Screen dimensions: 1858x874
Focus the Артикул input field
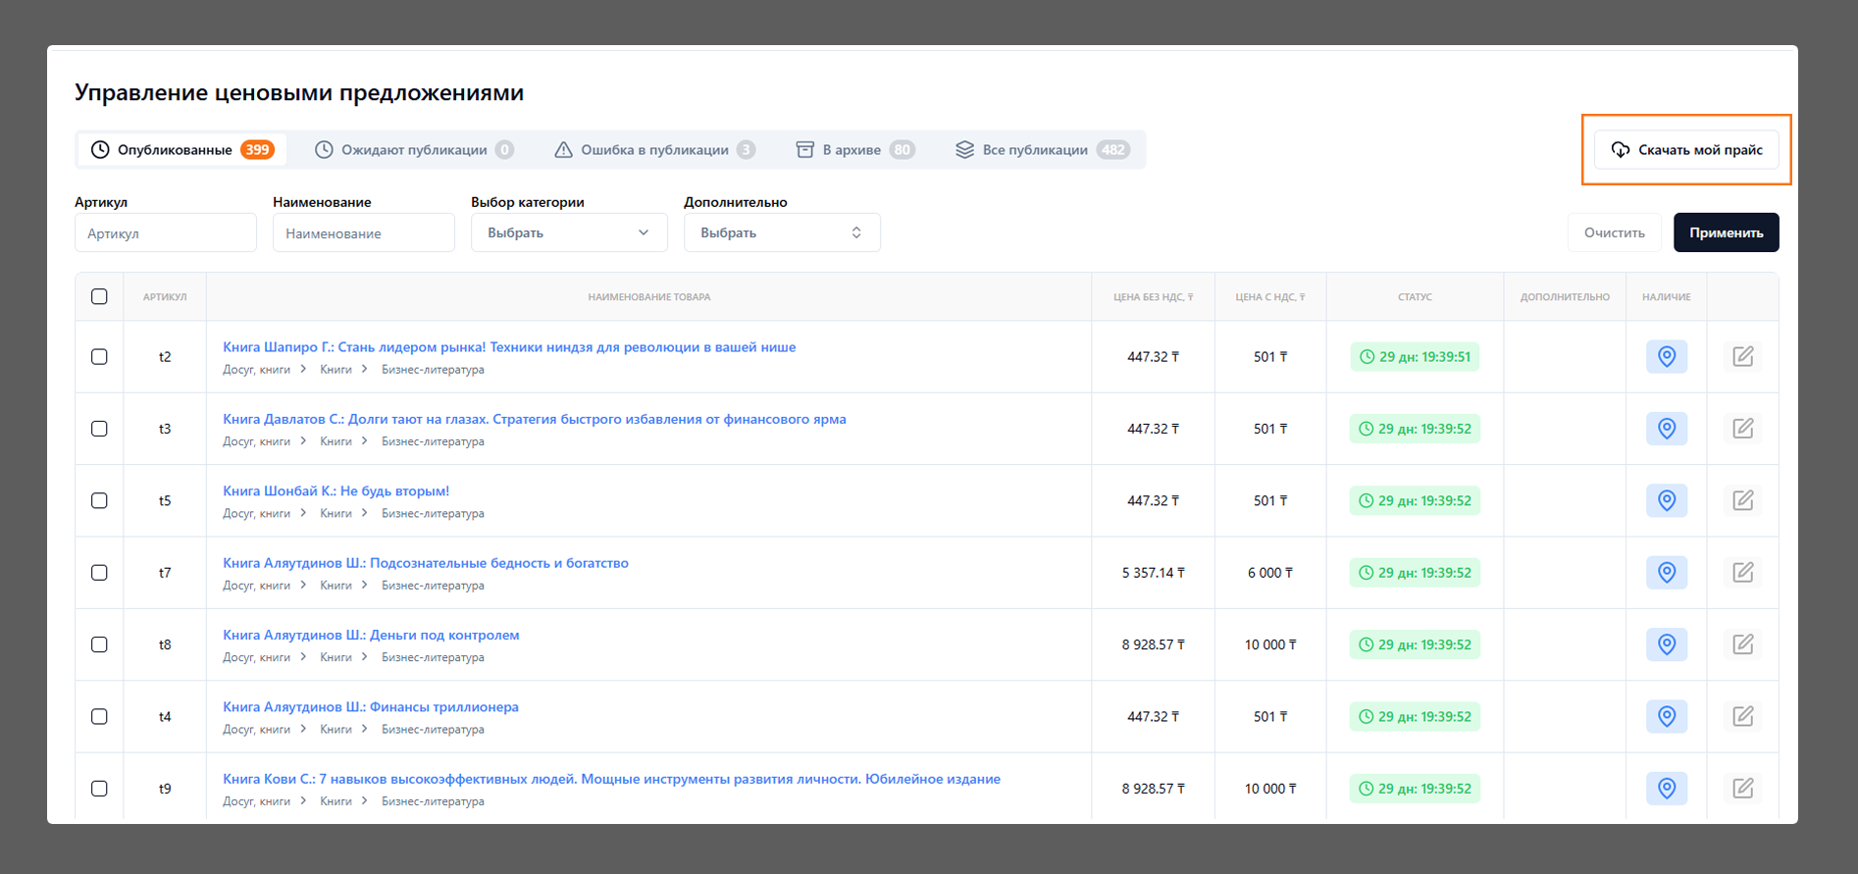(166, 232)
